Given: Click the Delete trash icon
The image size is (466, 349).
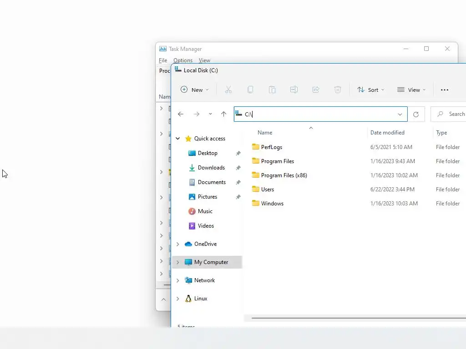Looking at the screenshot, I should pyautogui.click(x=337, y=90).
